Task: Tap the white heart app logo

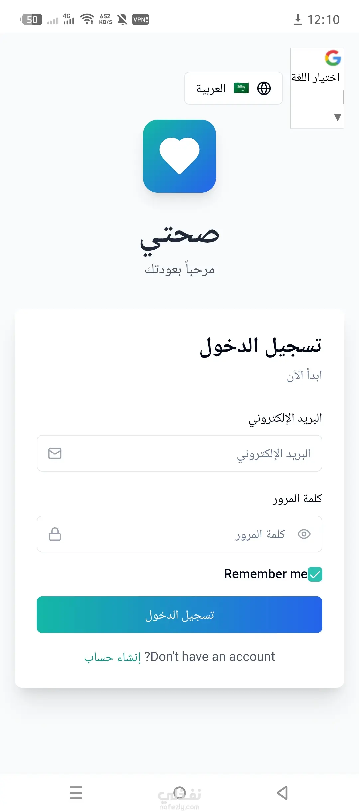Action: click(179, 156)
